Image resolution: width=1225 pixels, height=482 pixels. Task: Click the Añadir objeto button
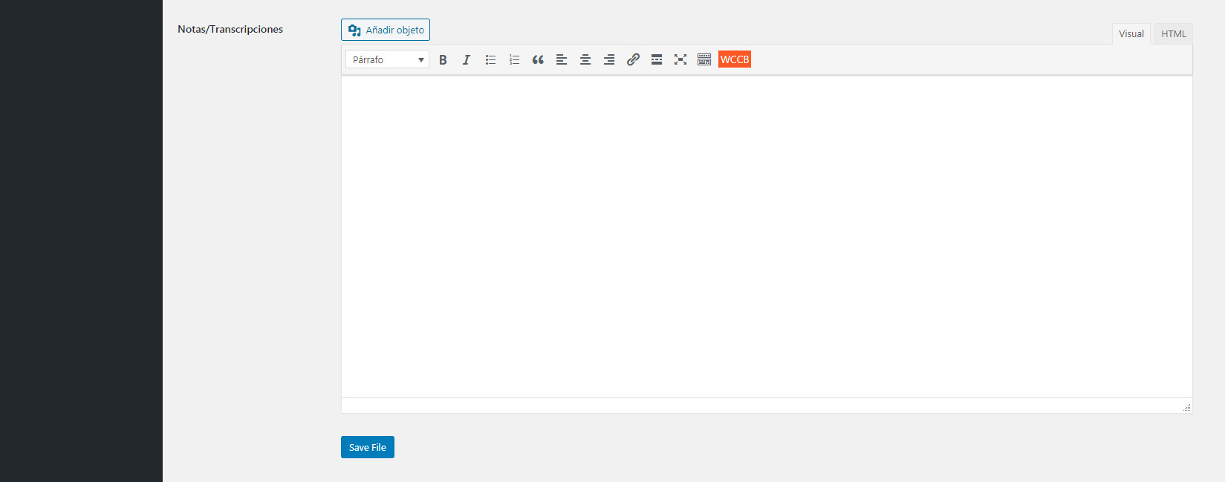click(386, 30)
